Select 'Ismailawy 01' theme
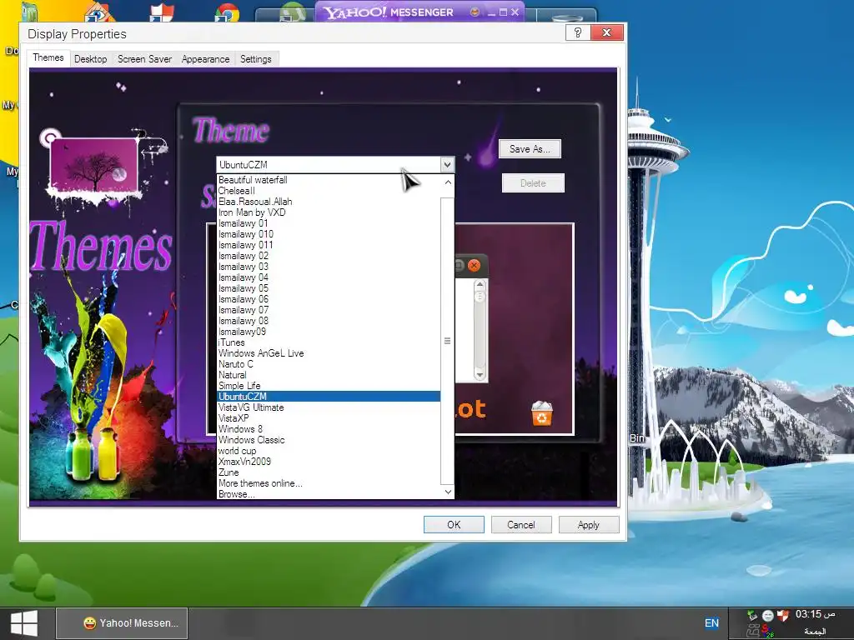This screenshot has width=854, height=640. coord(329,223)
